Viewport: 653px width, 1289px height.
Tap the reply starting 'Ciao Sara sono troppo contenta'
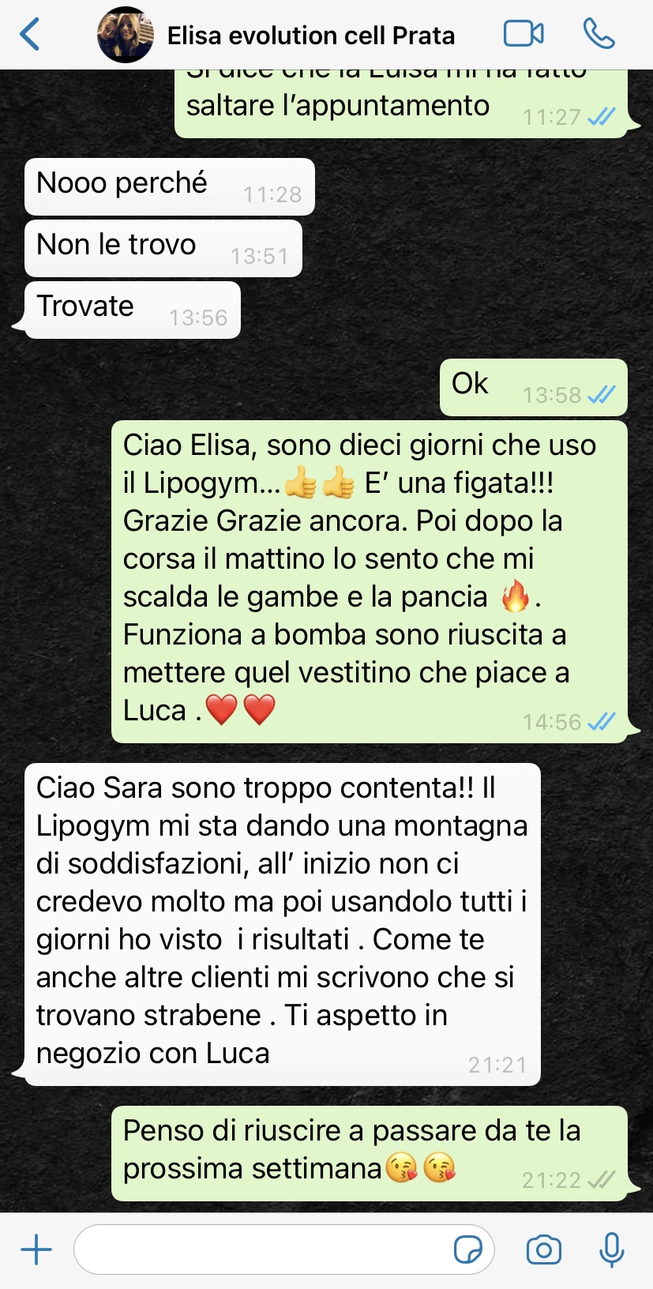tap(283, 924)
